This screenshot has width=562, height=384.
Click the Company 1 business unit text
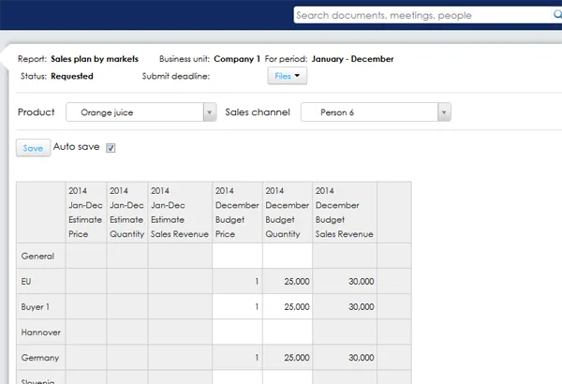(x=237, y=59)
